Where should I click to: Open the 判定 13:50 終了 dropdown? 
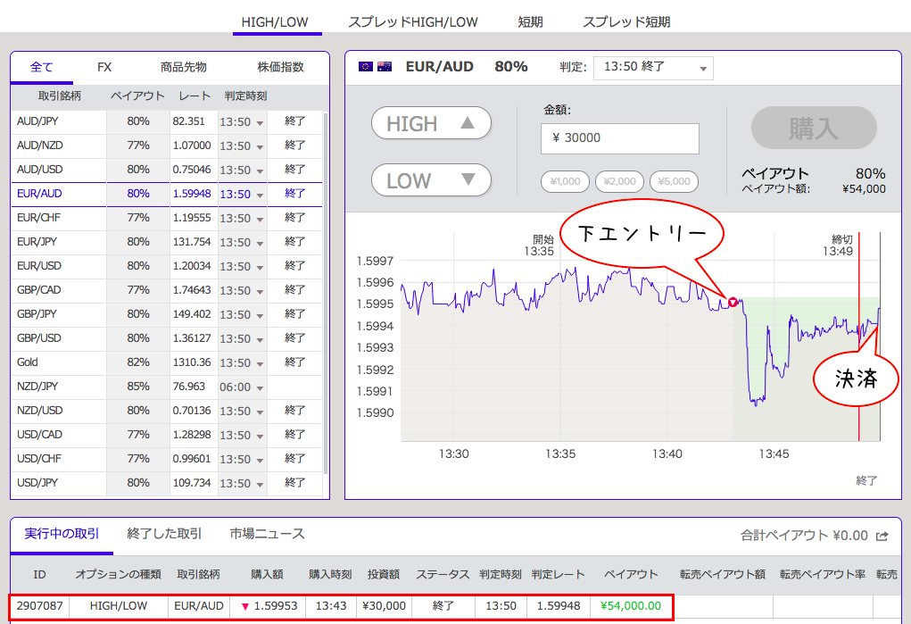pyautogui.click(x=654, y=68)
